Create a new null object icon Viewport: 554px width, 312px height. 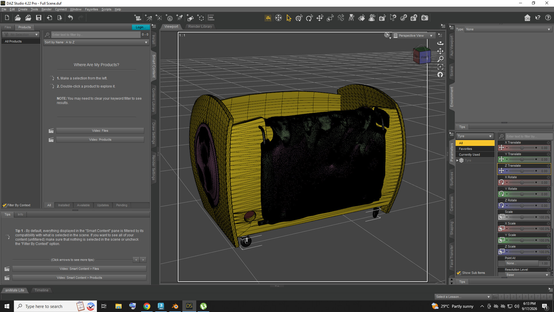coord(201,18)
